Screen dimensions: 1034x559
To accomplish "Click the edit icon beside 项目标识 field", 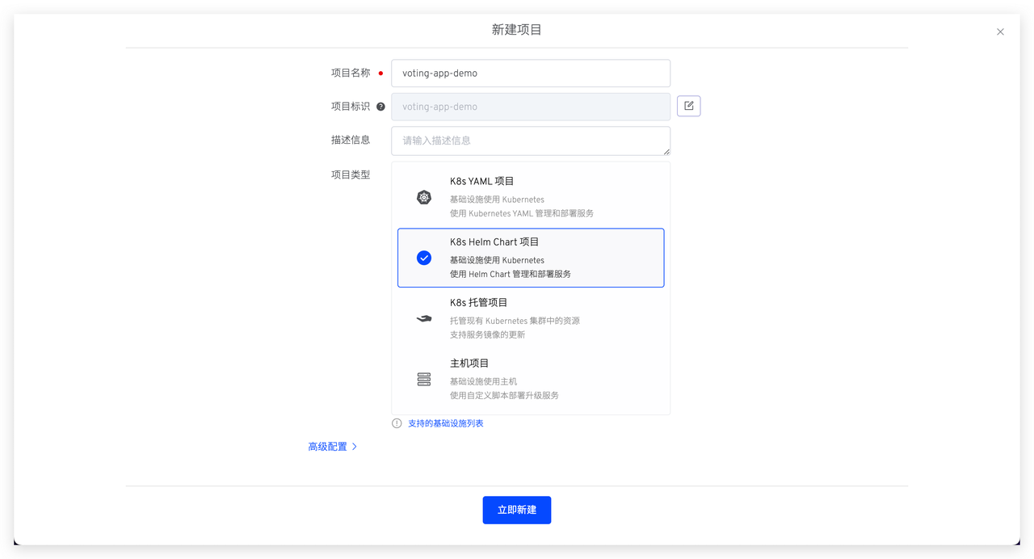I will pos(688,106).
